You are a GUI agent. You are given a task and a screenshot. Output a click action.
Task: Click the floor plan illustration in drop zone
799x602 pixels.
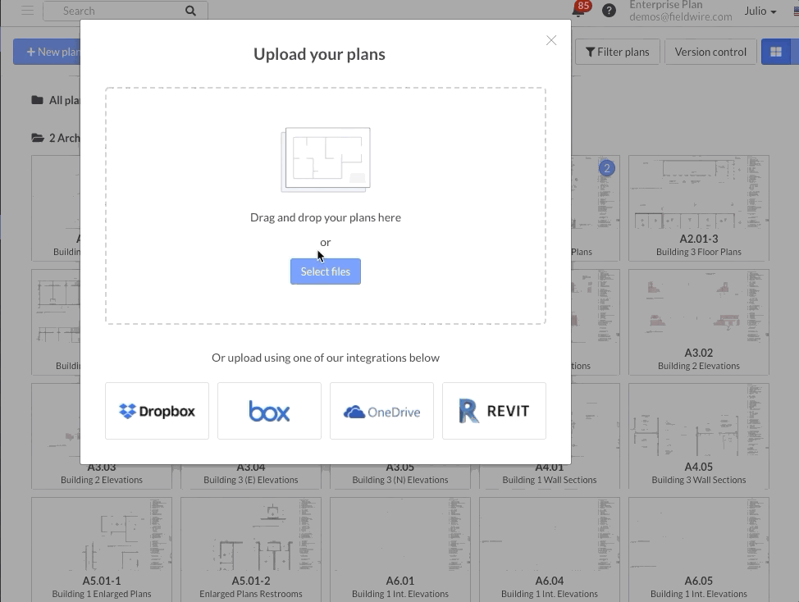pos(326,160)
